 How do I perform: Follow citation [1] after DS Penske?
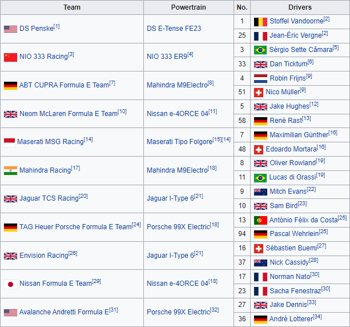pos(57,27)
